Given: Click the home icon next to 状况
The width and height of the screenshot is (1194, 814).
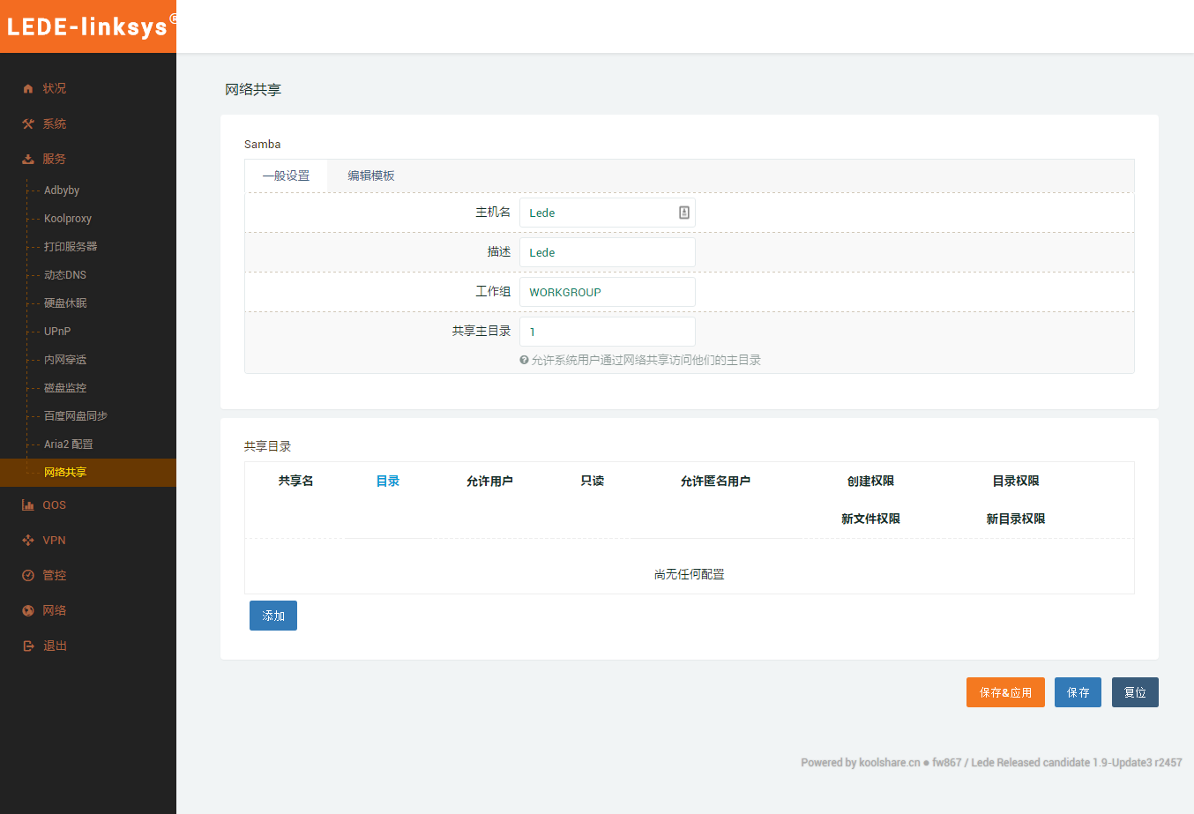Looking at the screenshot, I should coord(28,89).
